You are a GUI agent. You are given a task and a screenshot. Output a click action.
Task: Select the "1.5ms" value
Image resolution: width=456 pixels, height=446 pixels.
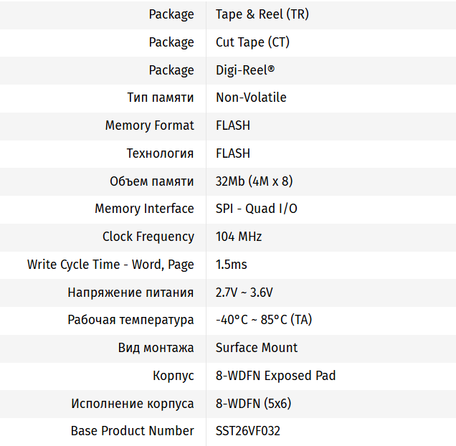click(x=231, y=265)
